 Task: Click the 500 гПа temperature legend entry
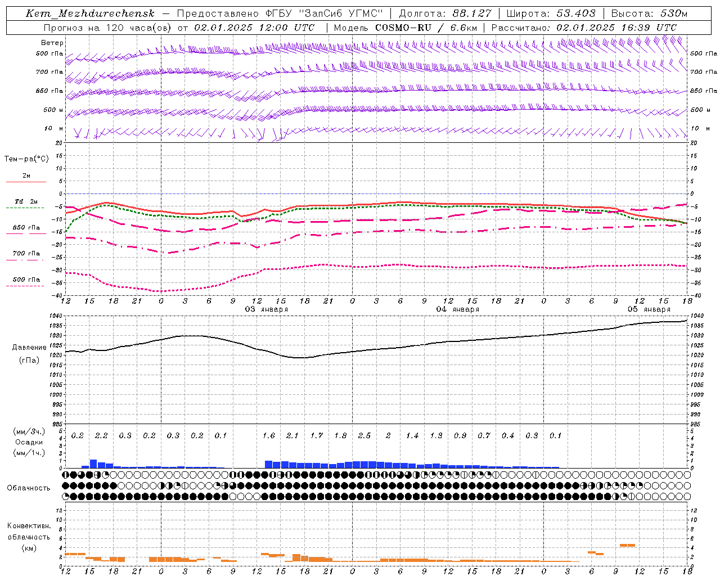pos(26,280)
